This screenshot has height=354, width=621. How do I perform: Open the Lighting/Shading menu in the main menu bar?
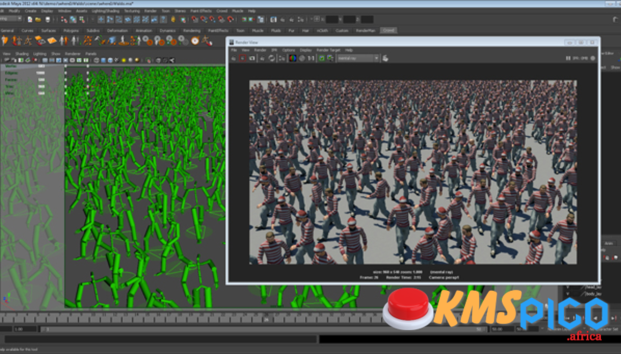pyautogui.click(x=105, y=11)
